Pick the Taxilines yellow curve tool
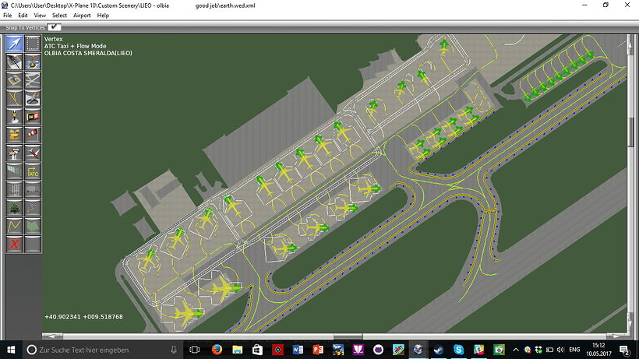 coord(14,98)
